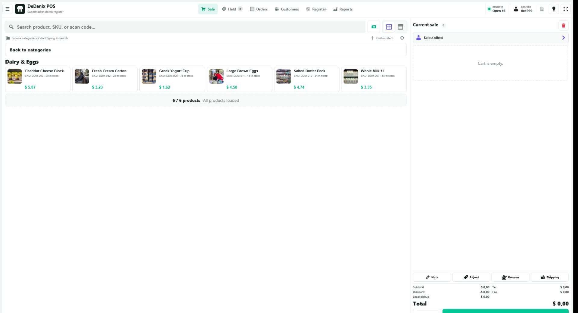
Task: Click the folder browse categories icon
Action: (x=8, y=38)
